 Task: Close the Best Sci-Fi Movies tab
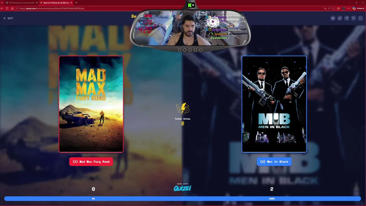tap(71, 3)
